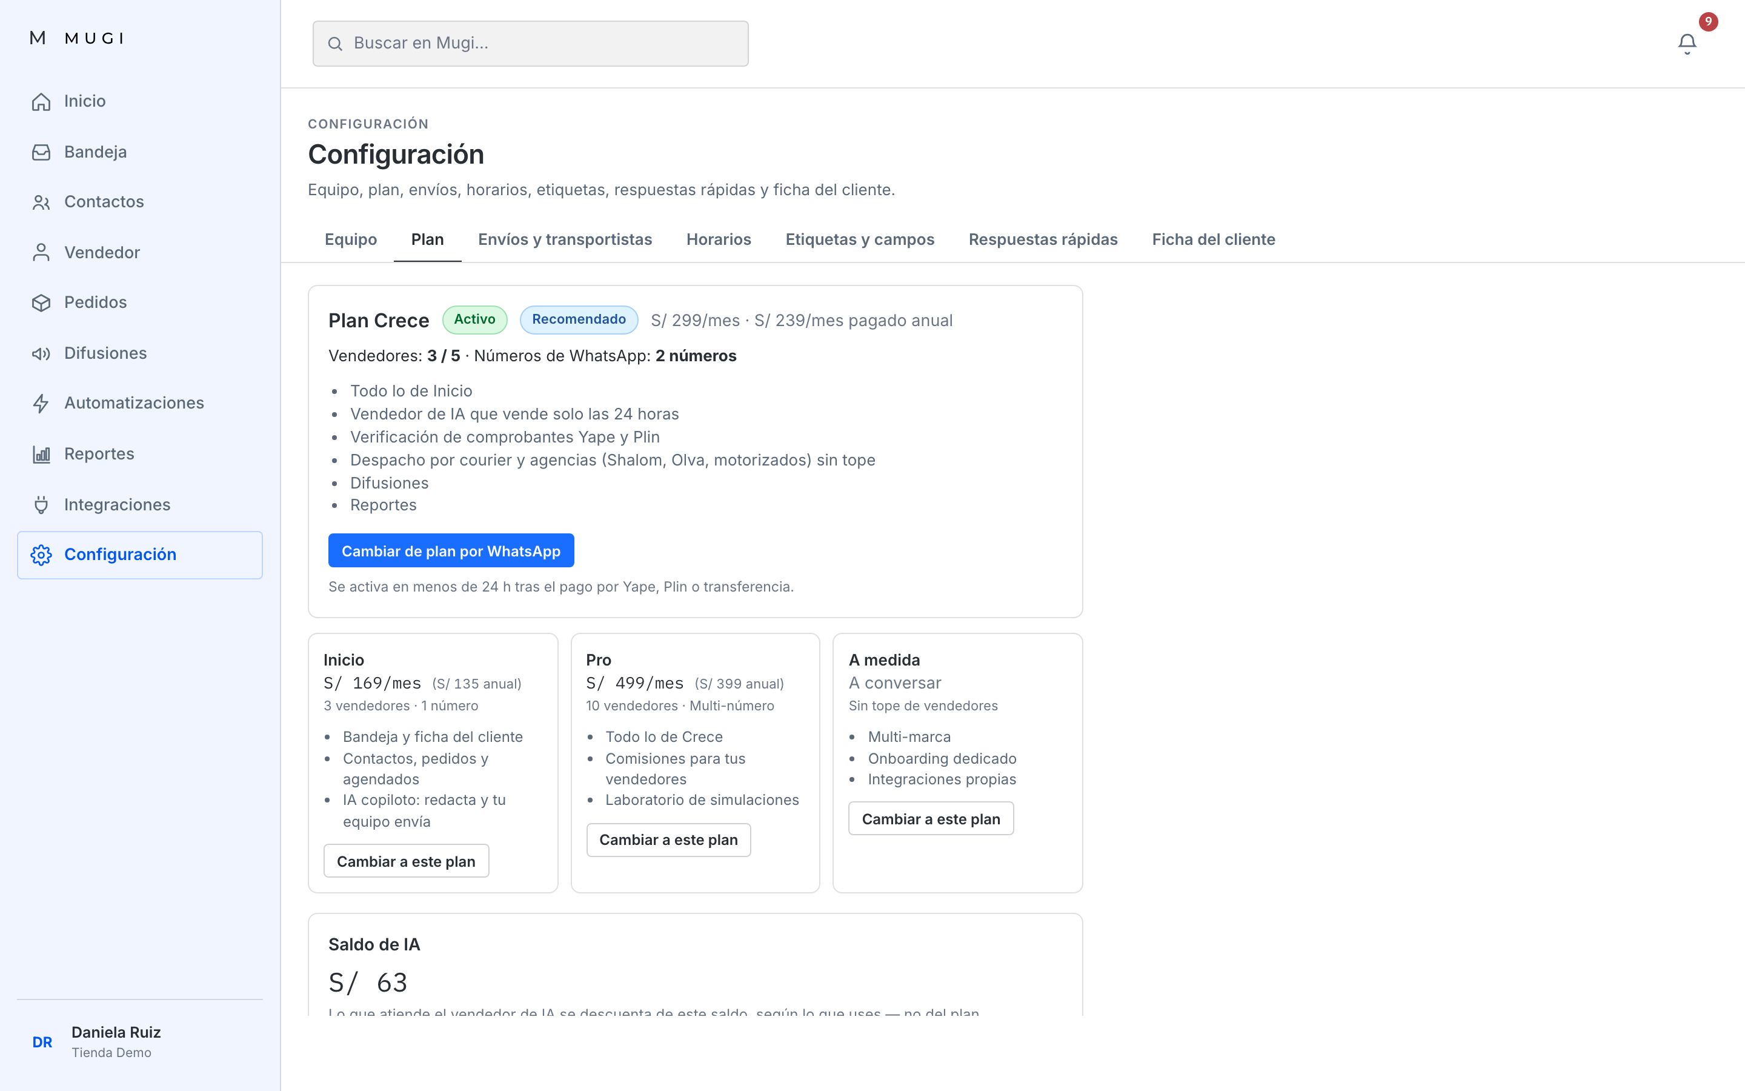1745x1091 pixels.
Task: Click the Despacho por courier y agencias item
Action: 613,461
